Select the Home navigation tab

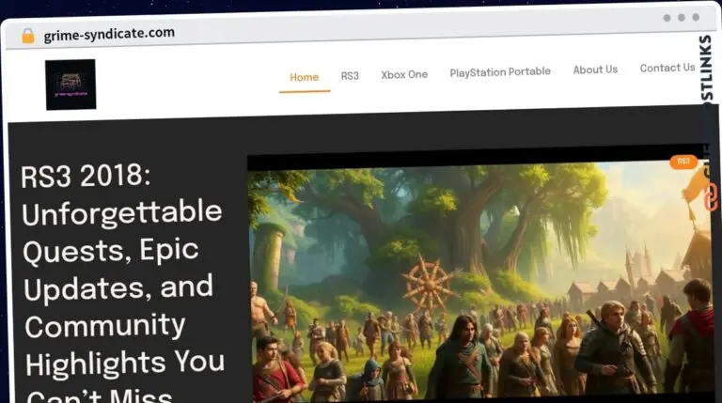(304, 77)
